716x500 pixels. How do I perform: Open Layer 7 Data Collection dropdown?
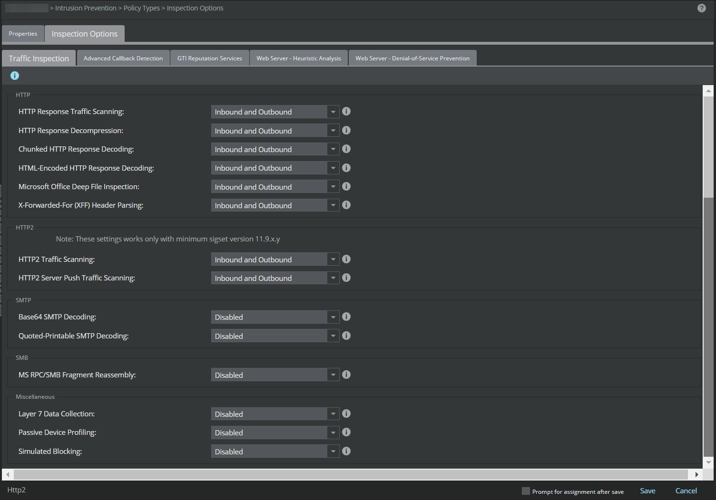275,414
